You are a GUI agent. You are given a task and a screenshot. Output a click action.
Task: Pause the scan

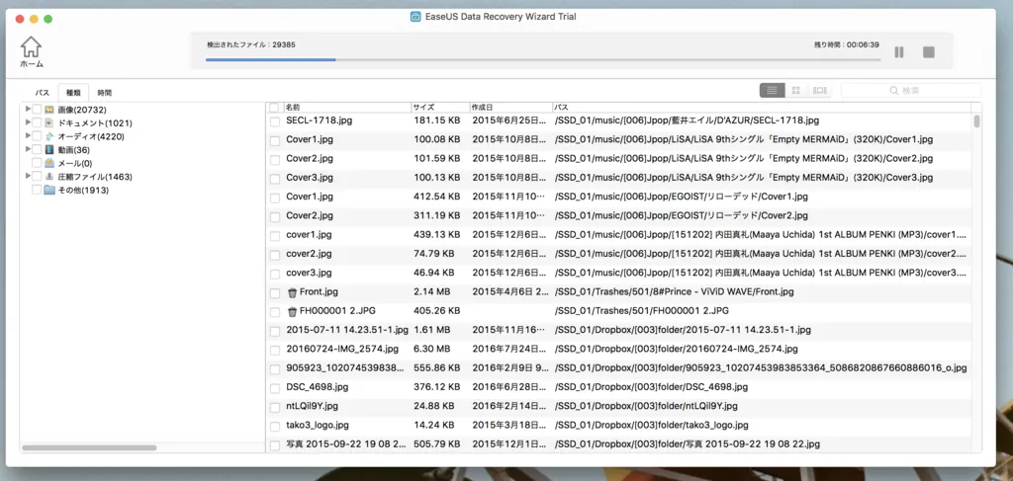(898, 52)
